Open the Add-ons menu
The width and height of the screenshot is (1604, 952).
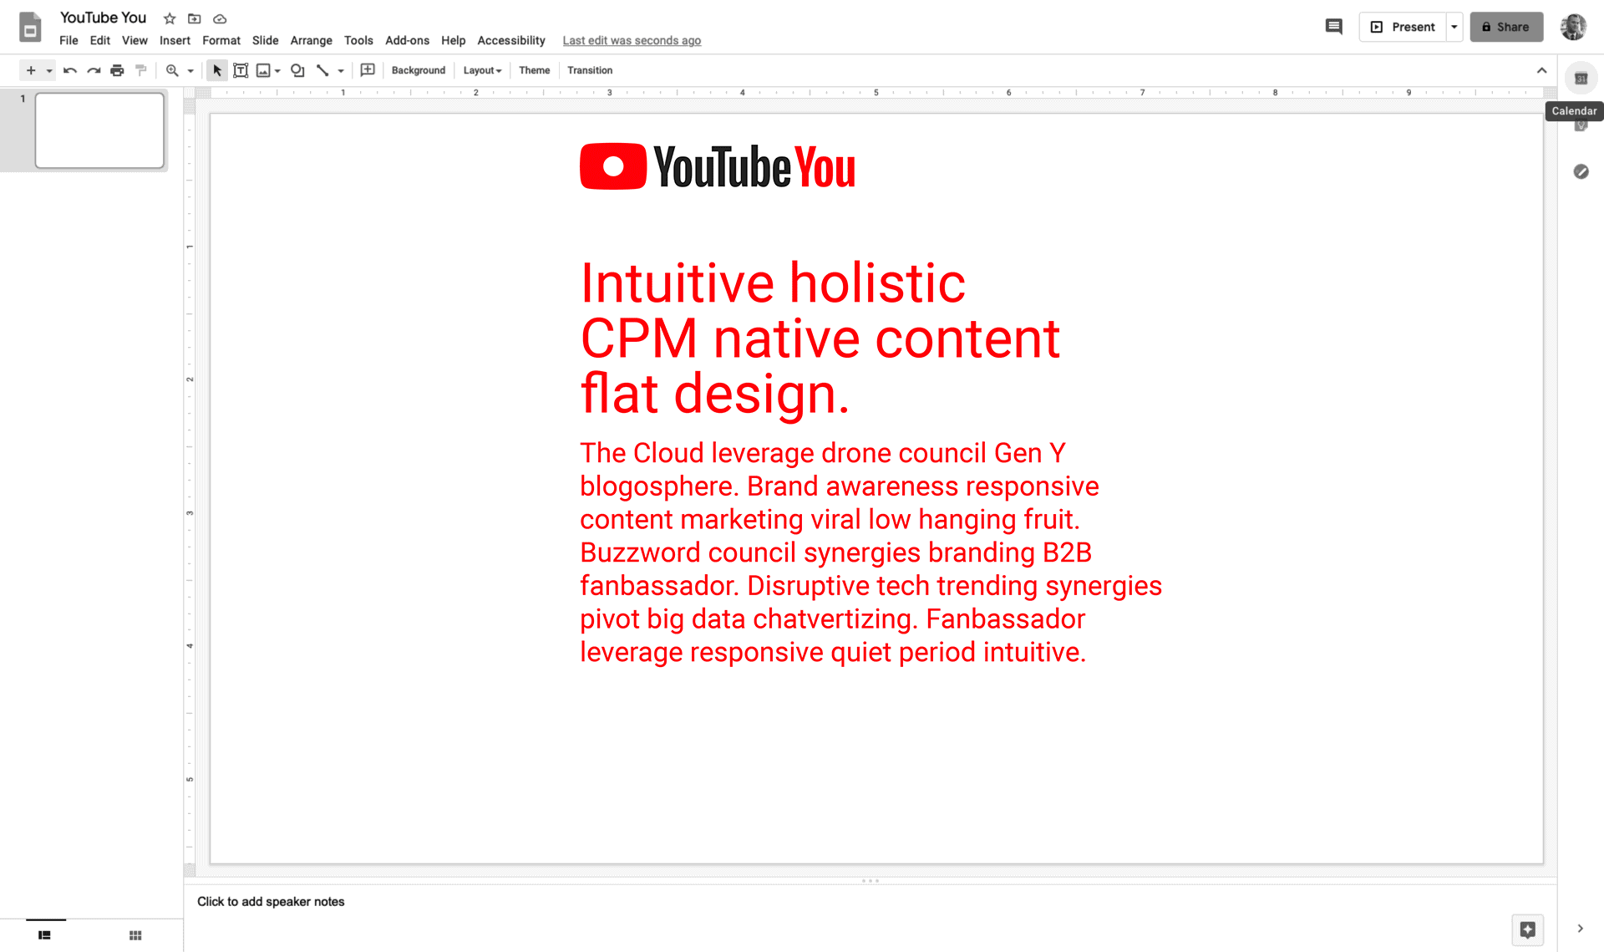pos(407,40)
